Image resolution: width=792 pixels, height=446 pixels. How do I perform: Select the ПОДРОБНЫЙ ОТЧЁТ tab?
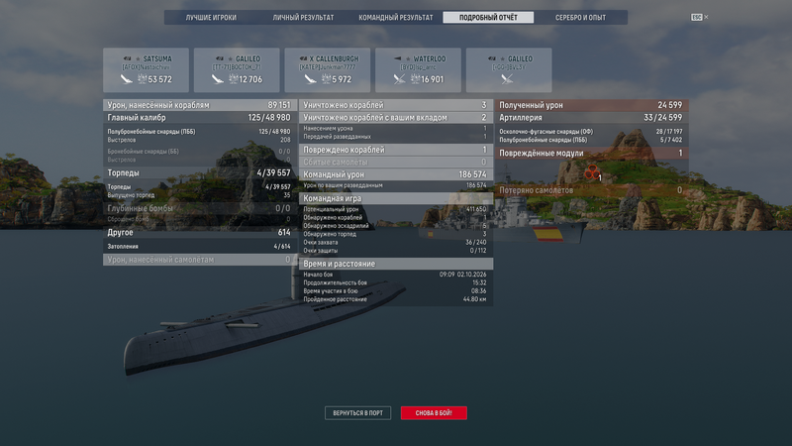pos(488,17)
